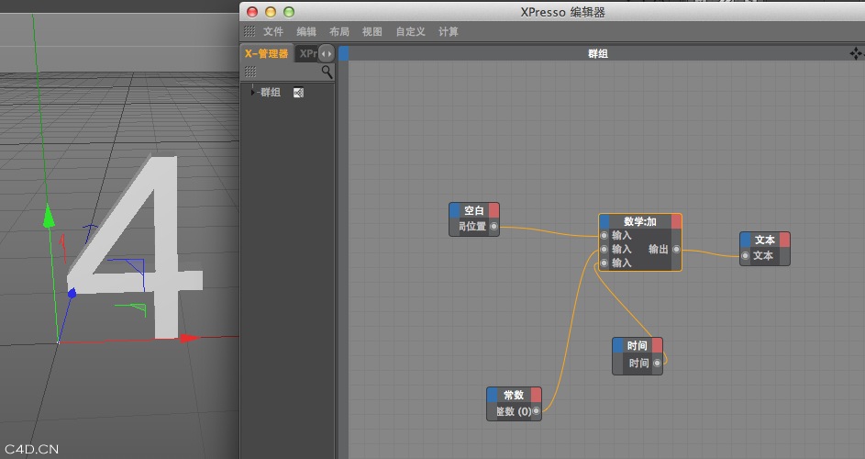Open the 视图 menu
This screenshot has height=459, width=865.
point(372,31)
